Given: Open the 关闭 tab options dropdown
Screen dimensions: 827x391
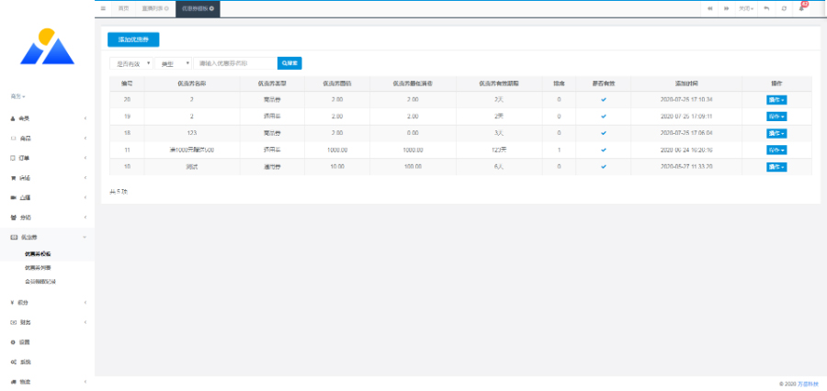Looking at the screenshot, I should (x=746, y=8).
